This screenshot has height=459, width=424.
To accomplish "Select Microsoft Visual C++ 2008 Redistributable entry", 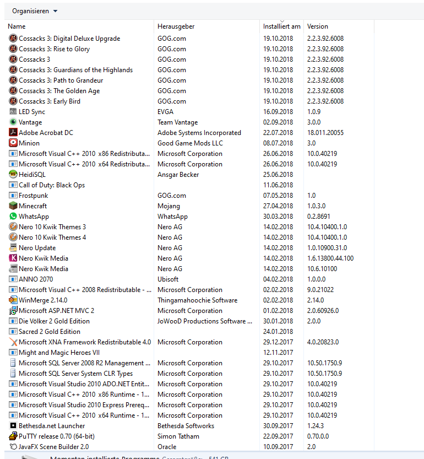I will (85, 290).
